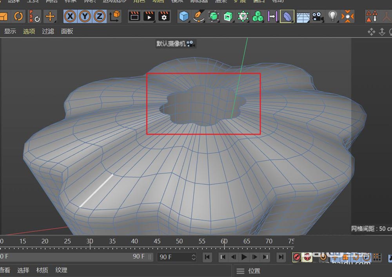The height and width of the screenshot is (277, 392).
Task: Create a Cube primitive from the toolbar
Action: (x=183, y=16)
